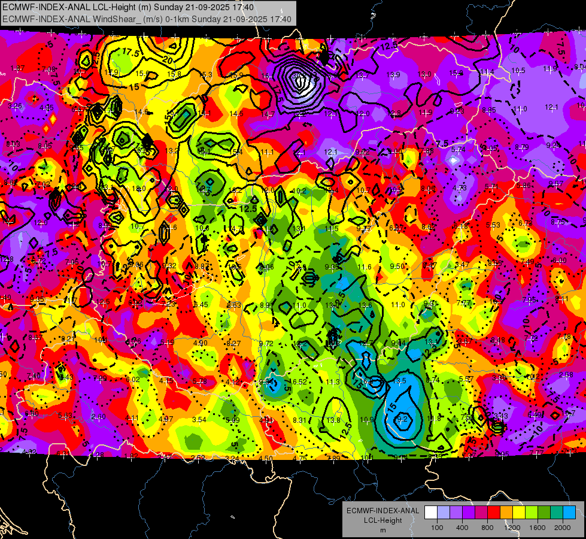Click the 4.90 grid value
The width and height of the screenshot is (586, 539).
[x=200, y=343]
